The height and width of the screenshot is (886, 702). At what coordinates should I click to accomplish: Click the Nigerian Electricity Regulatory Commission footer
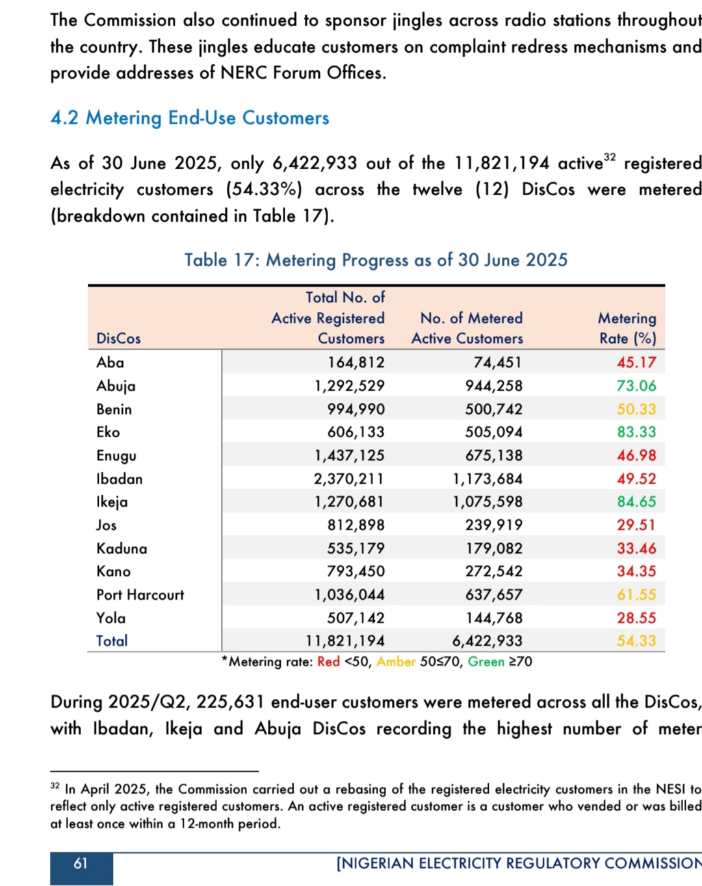[x=518, y=863]
